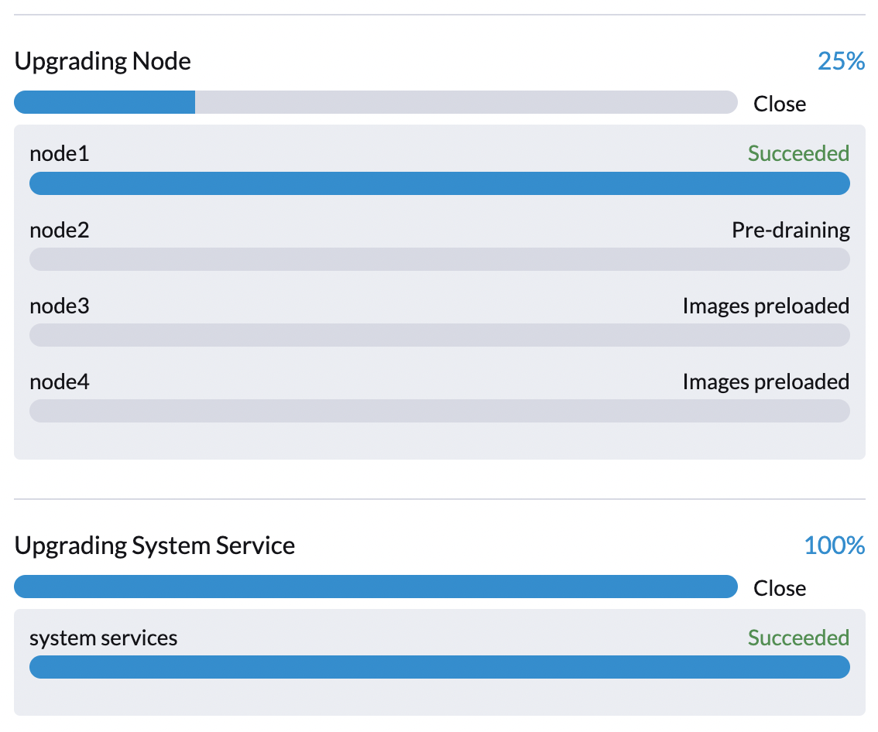Close the Upgrading Node progress panel
Viewport: 878px width, 732px height.
(779, 103)
